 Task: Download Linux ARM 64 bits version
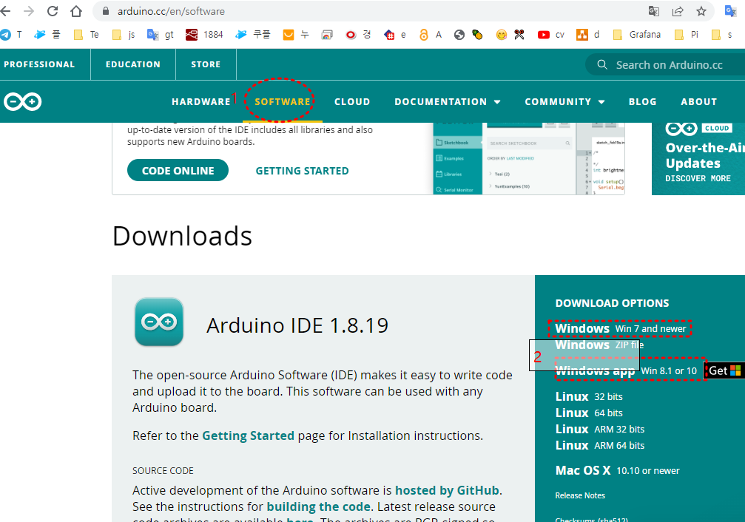[x=600, y=446]
